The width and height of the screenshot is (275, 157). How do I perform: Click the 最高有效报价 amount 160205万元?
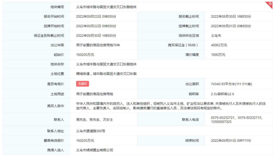pyautogui.click(x=85, y=140)
